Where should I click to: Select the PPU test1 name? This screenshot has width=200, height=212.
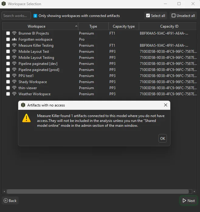tap(26, 76)
